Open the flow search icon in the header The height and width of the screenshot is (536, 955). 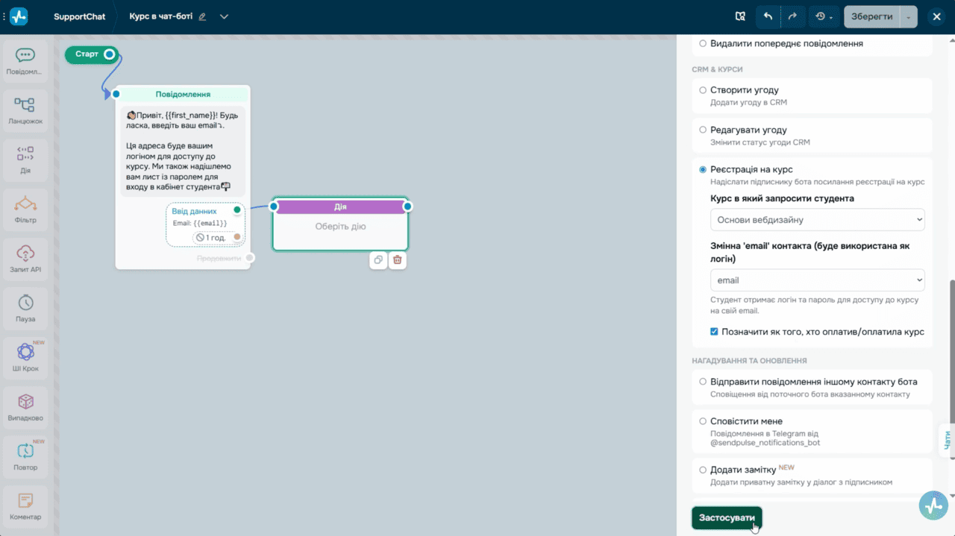740,16
